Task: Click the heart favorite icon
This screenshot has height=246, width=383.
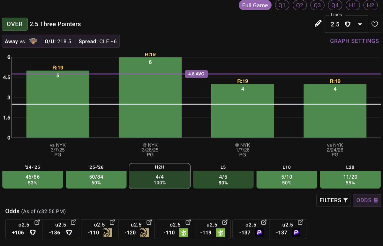Action: 374,24
